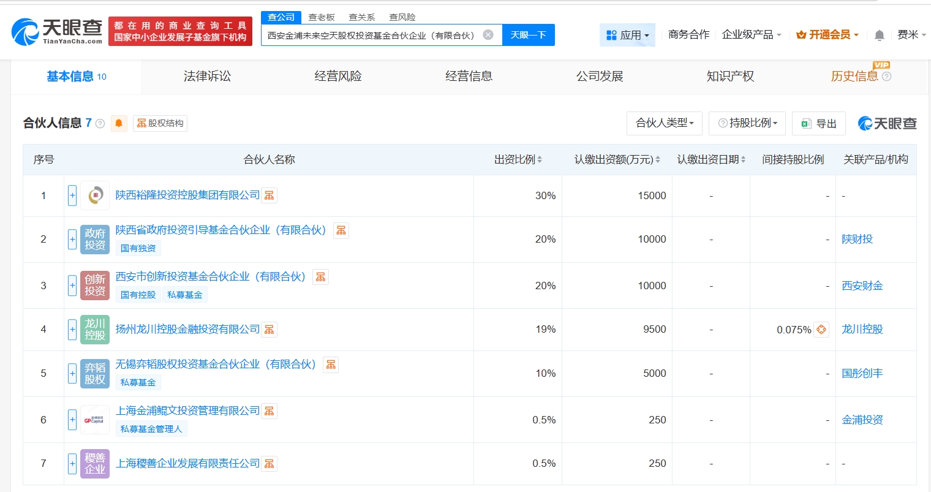Click the 创新投资 avatar tile
The image size is (931, 492).
[x=95, y=286]
